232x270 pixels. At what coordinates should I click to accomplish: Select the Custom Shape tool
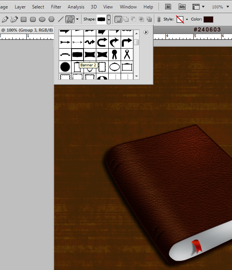[x=70, y=19]
